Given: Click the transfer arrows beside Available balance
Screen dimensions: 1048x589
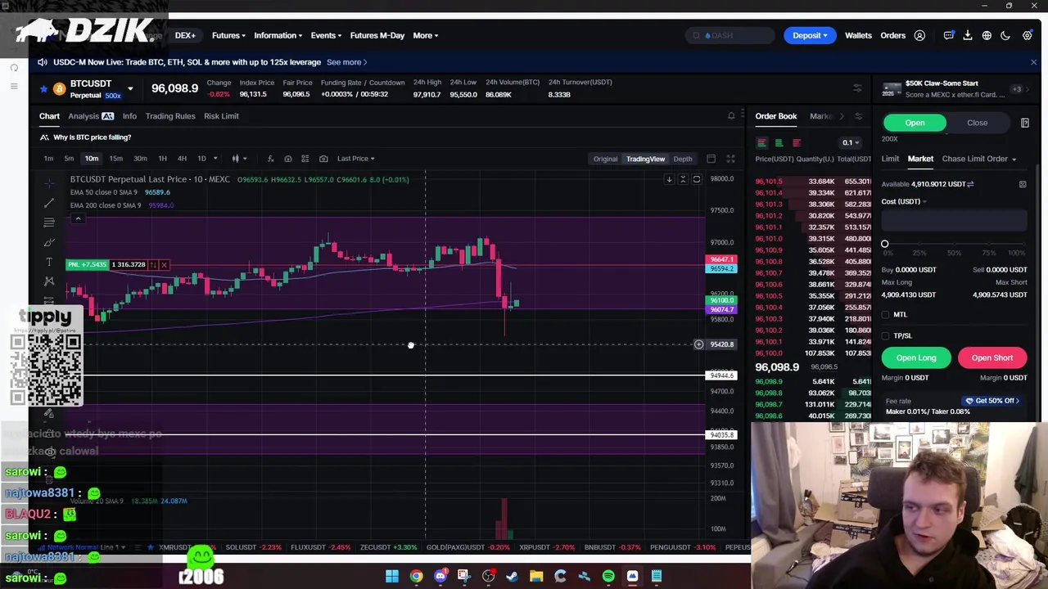Looking at the screenshot, I should 970,184.
